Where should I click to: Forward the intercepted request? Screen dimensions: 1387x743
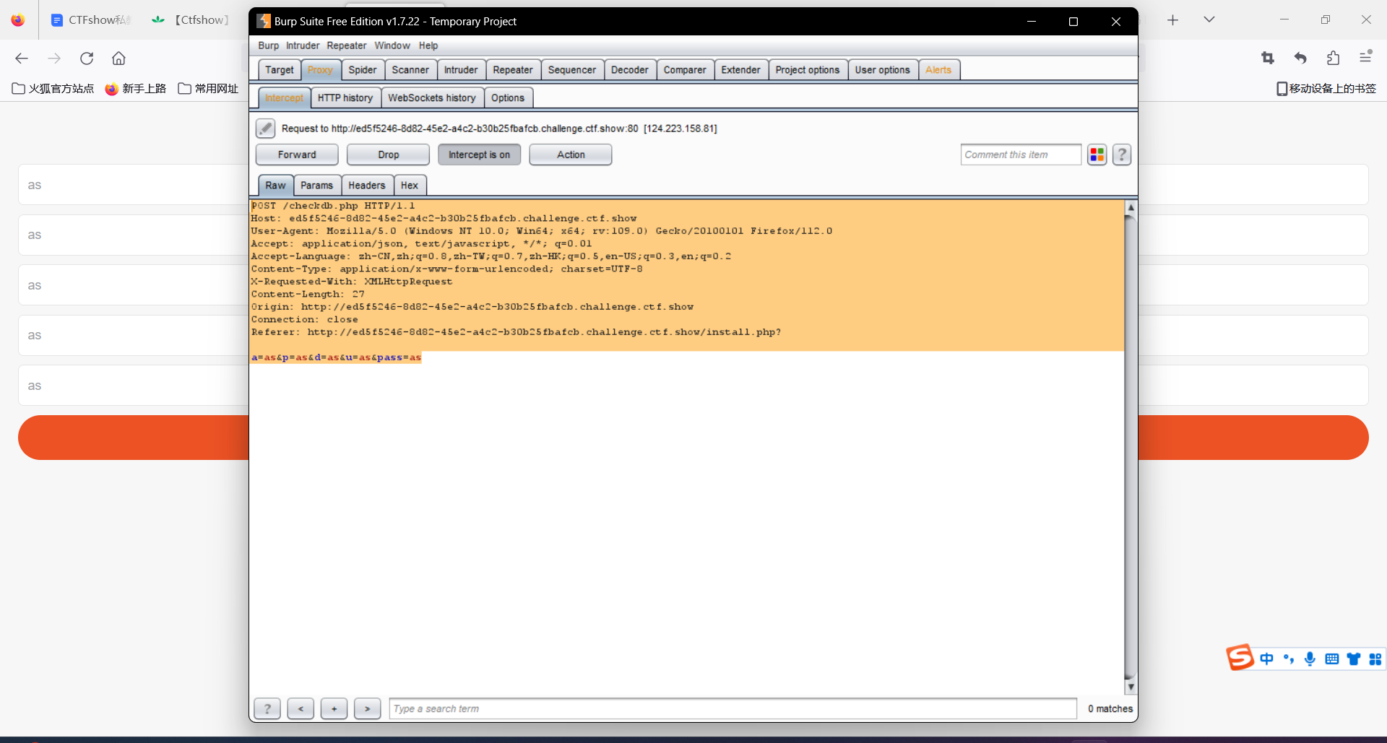[297, 155]
